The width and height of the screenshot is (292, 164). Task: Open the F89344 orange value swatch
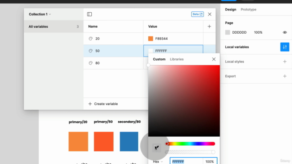pos(151,38)
